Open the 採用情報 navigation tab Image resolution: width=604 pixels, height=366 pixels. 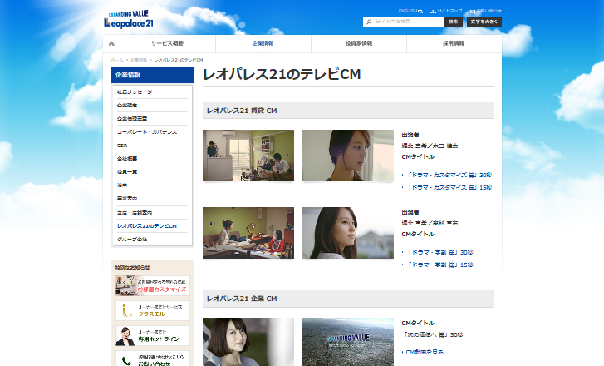454,43
